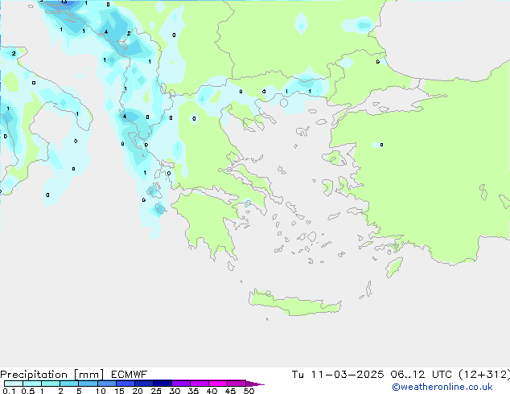Viewport: 510px width, 394px height.
Task: Click the legend value "0.1"
Action: (x=9, y=391)
